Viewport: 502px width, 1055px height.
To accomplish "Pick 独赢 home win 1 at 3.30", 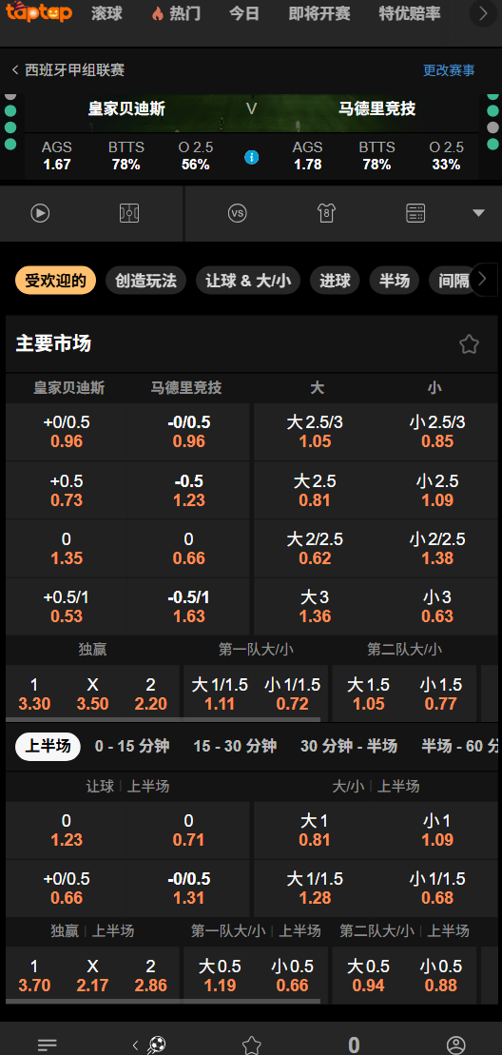I will tap(34, 694).
